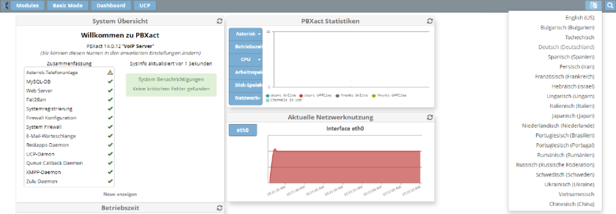Expand the CPU statistics dropdown

pyautogui.click(x=245, y=59)
